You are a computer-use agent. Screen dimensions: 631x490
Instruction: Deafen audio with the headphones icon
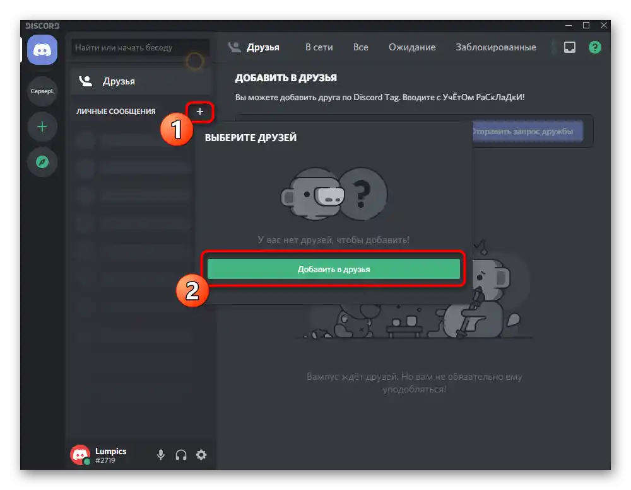[x=180, y=455]
